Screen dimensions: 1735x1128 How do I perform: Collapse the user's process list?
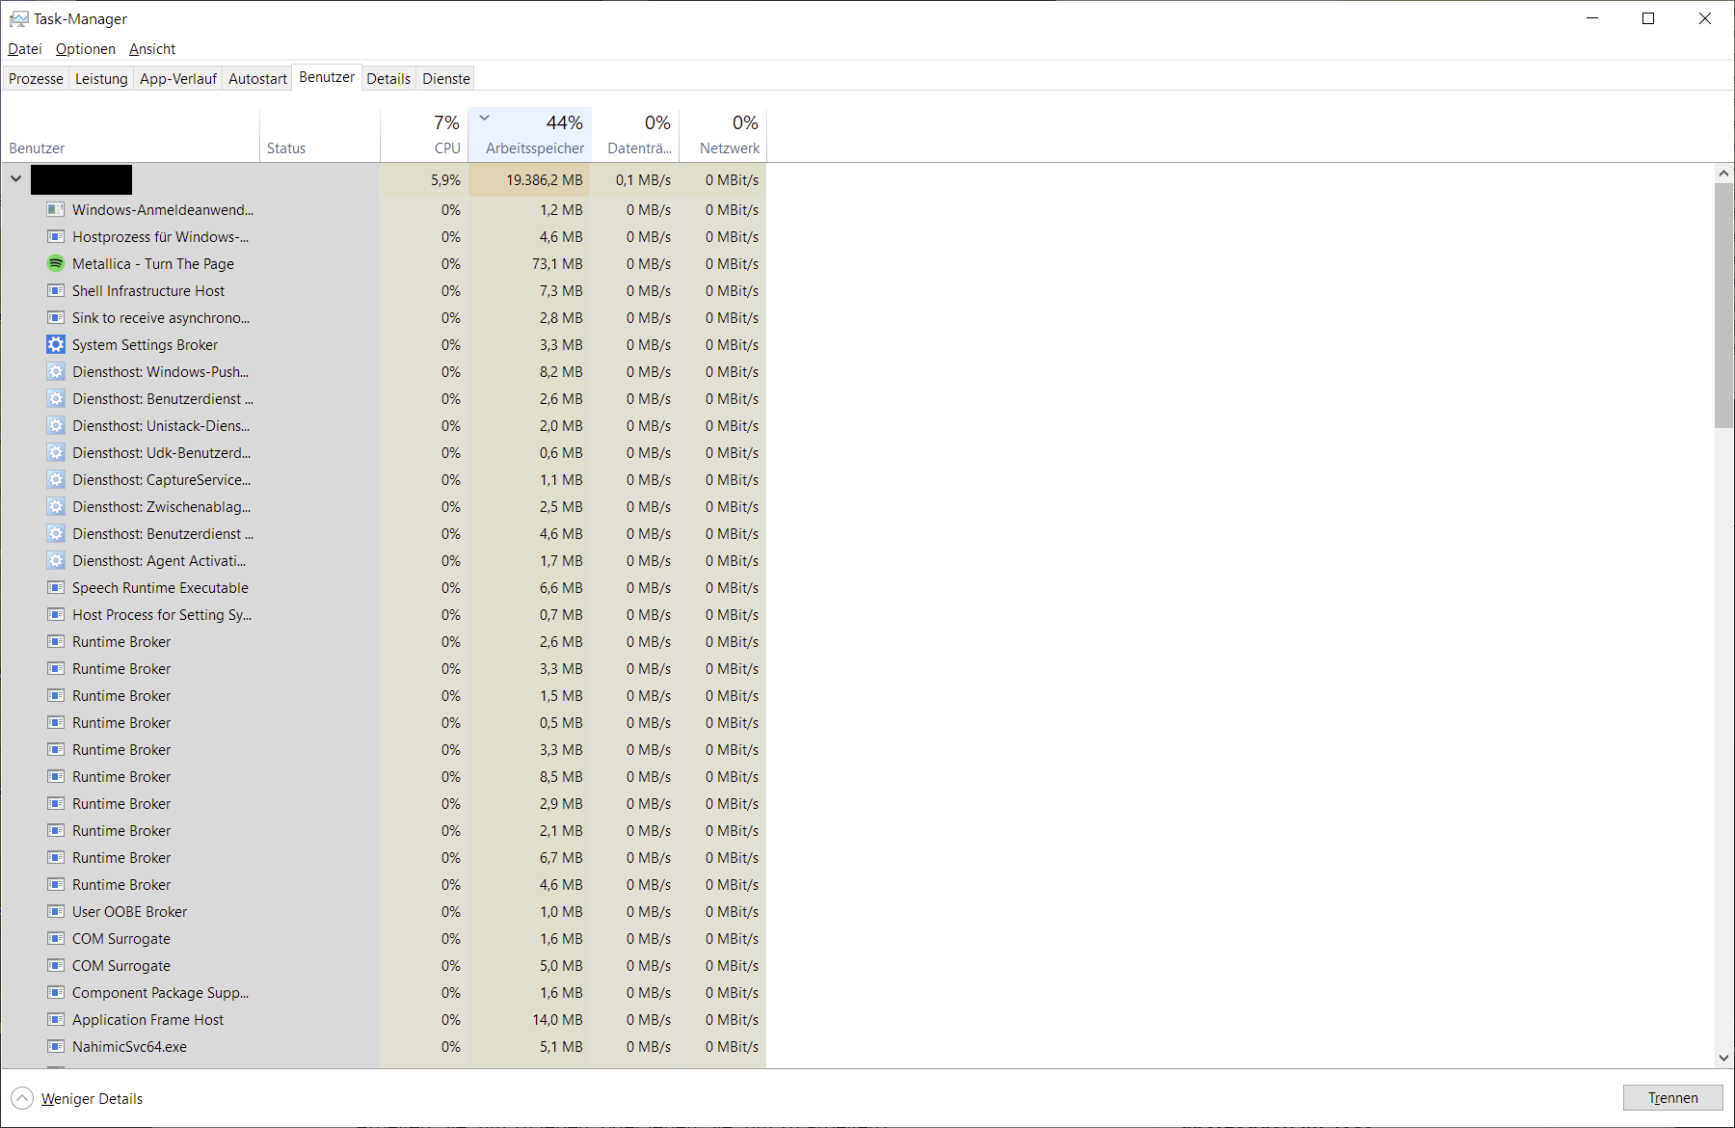click(x=16, y=178)
